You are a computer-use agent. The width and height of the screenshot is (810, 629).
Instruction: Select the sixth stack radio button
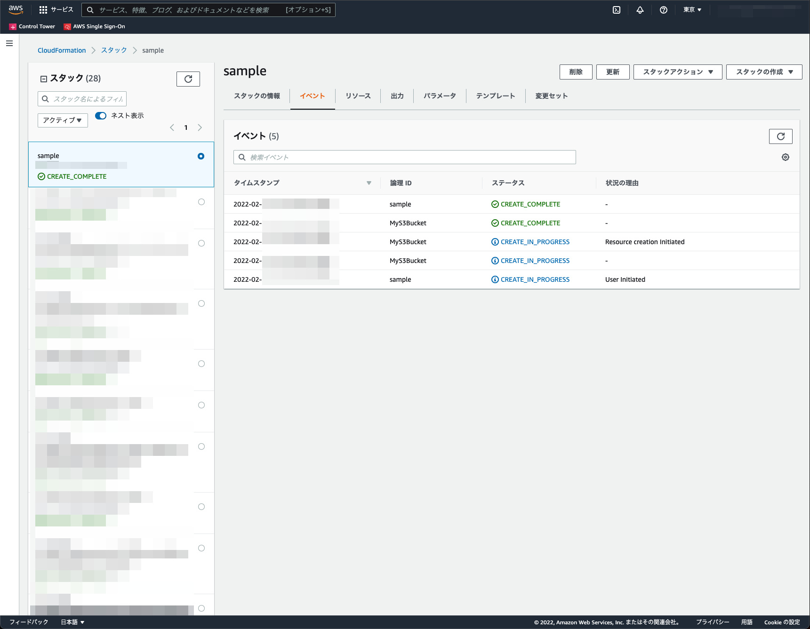(201, 405)
